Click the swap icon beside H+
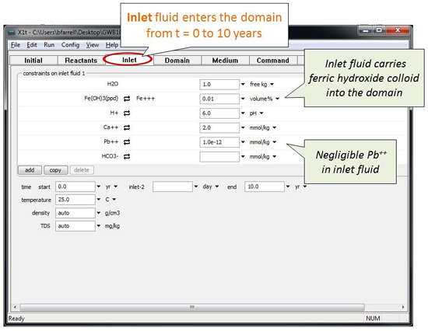Screen dimensions: 428x331 pos(127,113)
